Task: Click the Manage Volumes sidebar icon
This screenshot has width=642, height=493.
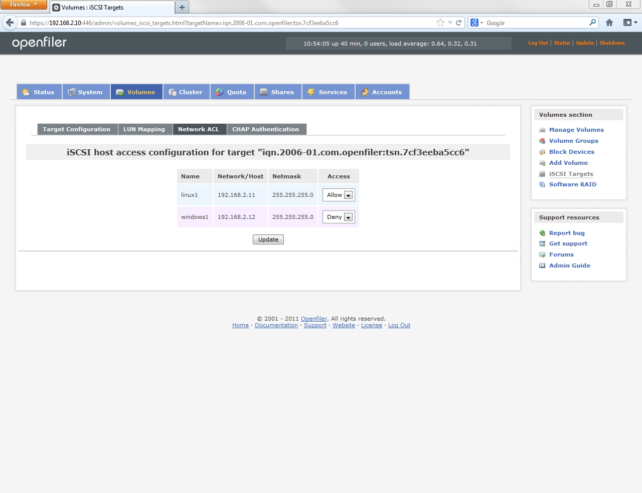Action: coord(542,130)
